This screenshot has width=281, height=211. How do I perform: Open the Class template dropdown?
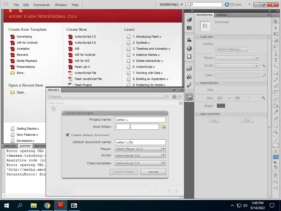(140, 163)
